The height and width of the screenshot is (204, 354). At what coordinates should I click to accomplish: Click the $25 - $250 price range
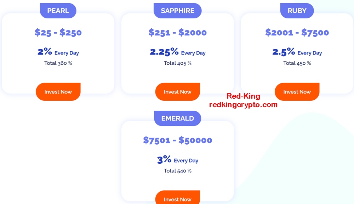(58, 33)
